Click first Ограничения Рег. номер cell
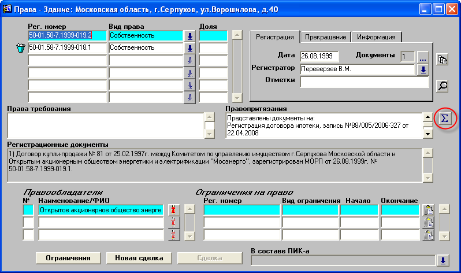Viewport: 461px width, 273px height. point(241,210)
